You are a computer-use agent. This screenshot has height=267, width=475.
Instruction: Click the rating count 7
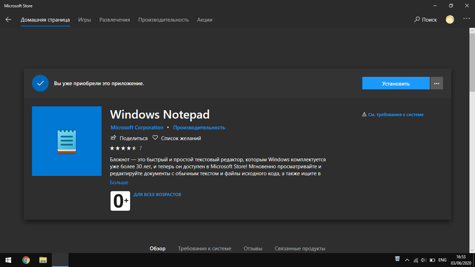coord(140,148)
